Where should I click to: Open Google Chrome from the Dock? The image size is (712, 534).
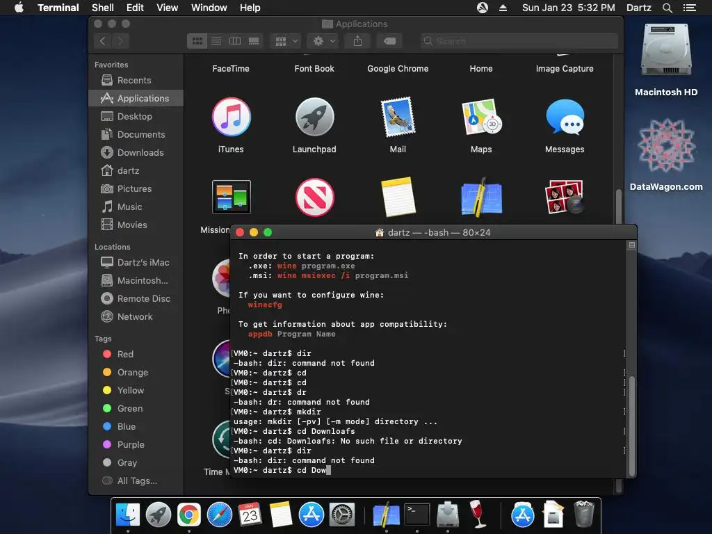click(189, 515)
